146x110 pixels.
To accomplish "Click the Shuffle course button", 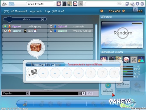I will point(122,45).
